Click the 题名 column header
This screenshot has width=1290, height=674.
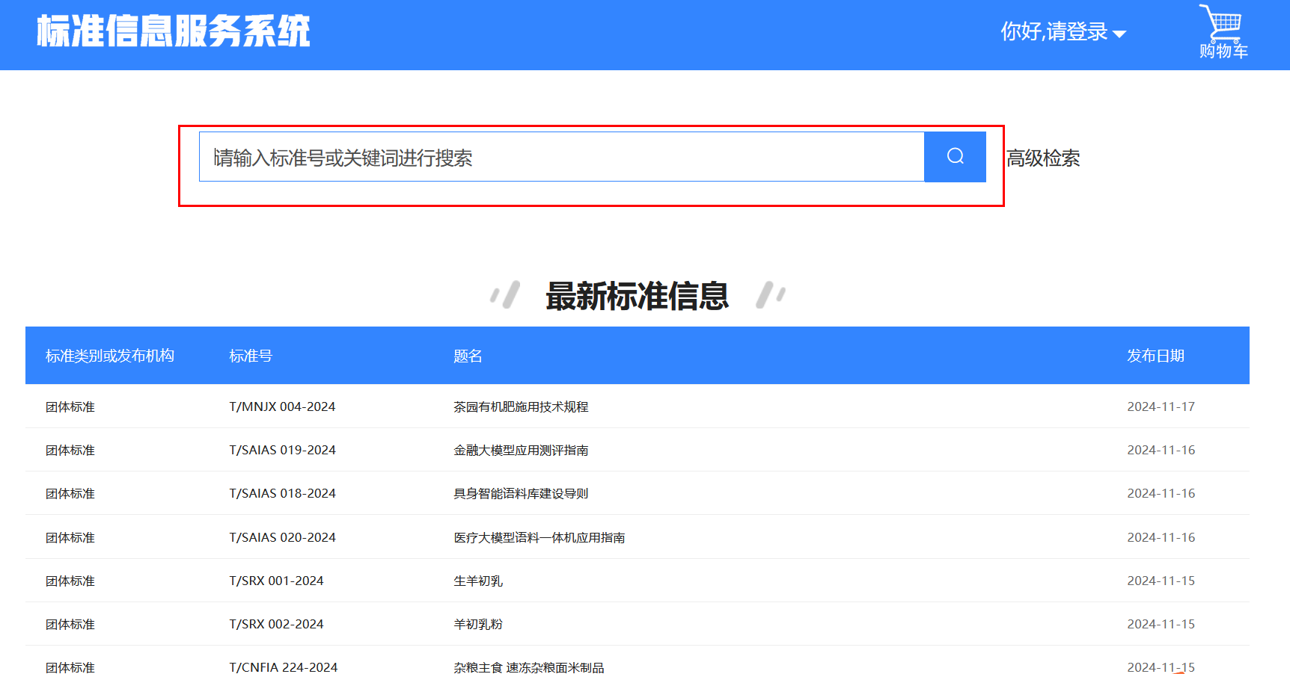[468, 356]
